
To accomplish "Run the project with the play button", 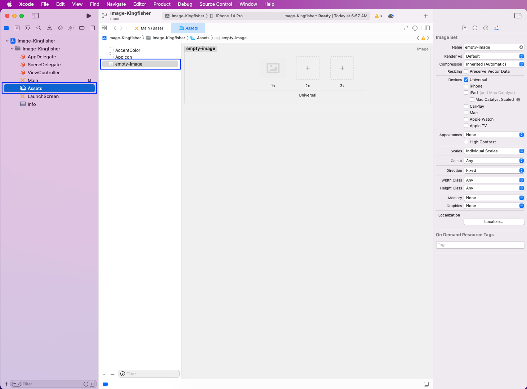I will pyautogui.click(x=89, y=16).
